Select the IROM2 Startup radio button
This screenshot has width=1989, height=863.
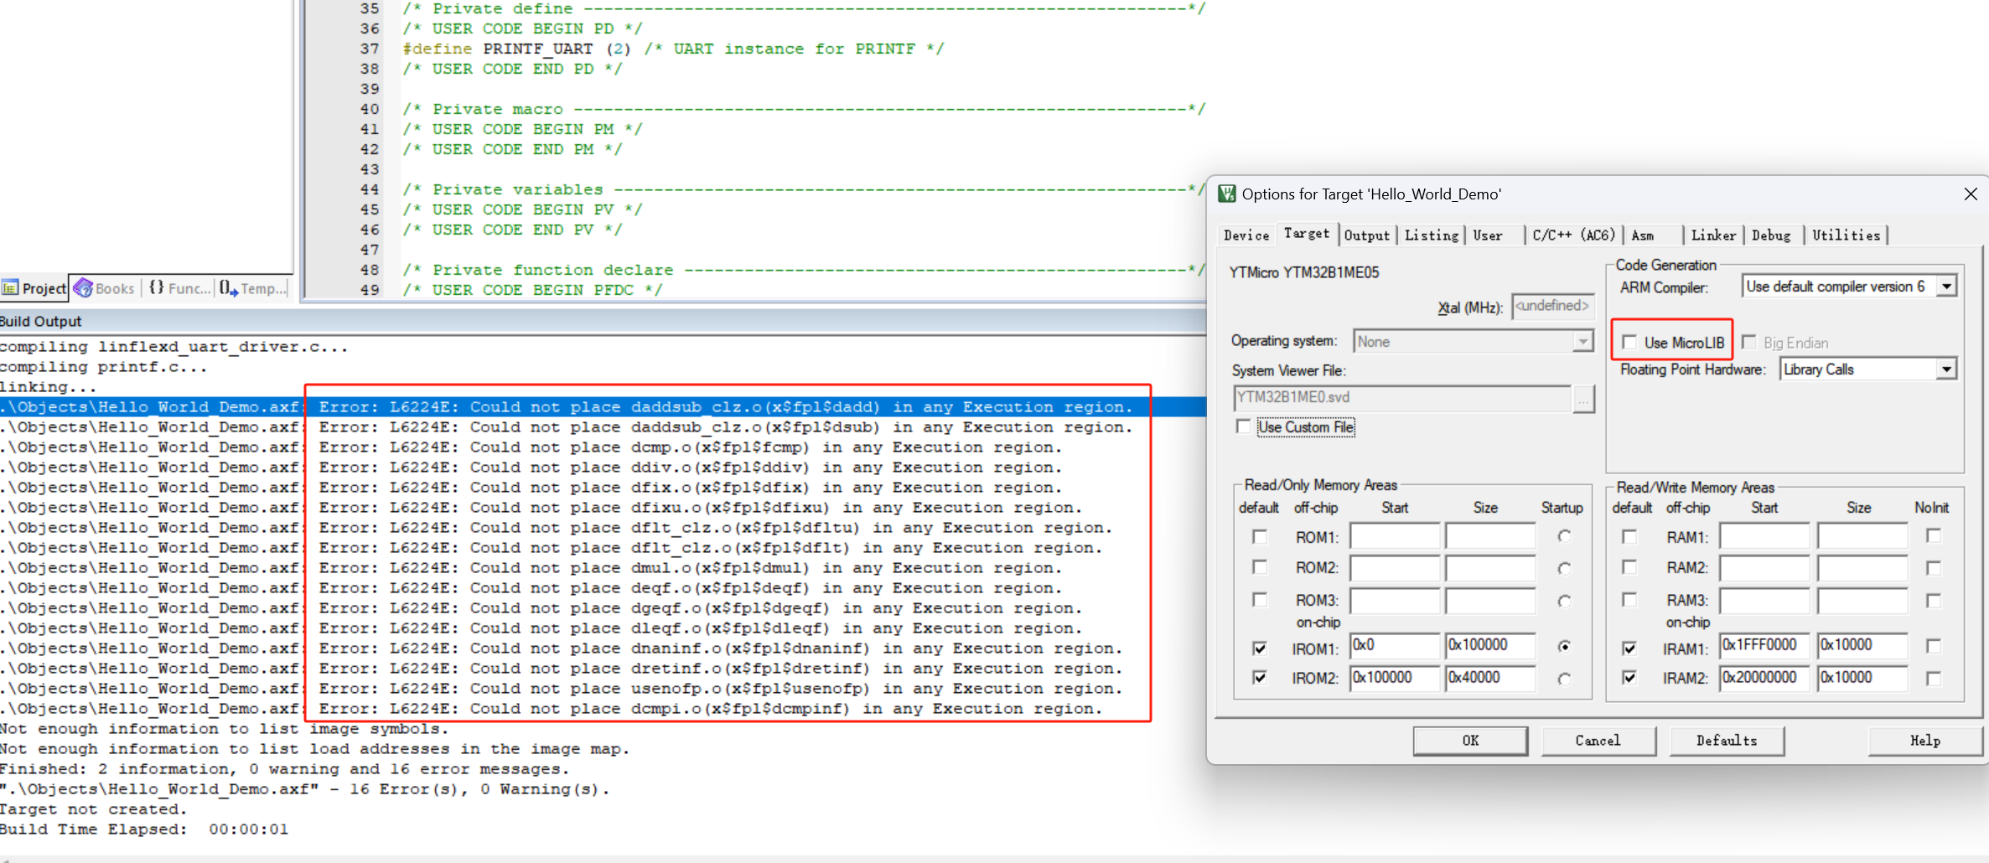click(1564, 679)
